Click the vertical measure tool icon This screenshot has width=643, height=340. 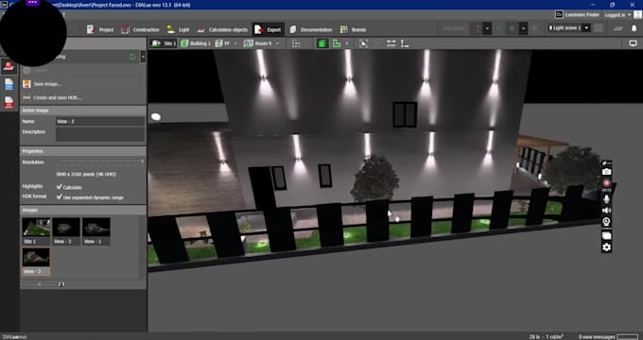[x=405, y=43]
